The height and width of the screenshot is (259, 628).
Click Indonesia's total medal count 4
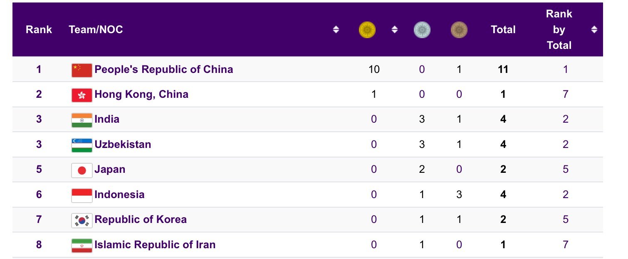pos(503,195)
